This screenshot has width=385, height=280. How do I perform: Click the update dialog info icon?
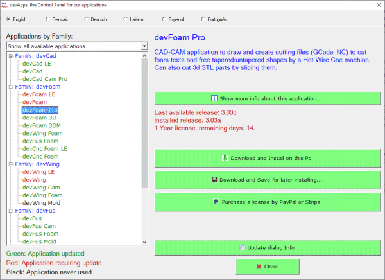(242, 247)
